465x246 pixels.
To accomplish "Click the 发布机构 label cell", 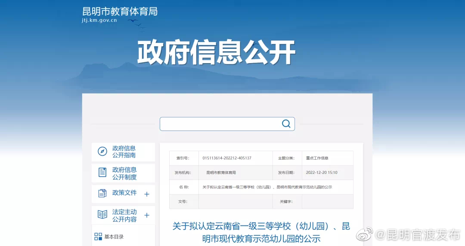I will pos(184,173).
